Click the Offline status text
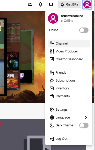The height and width of the screenshot is (150, 95). [x=69, y=21]
